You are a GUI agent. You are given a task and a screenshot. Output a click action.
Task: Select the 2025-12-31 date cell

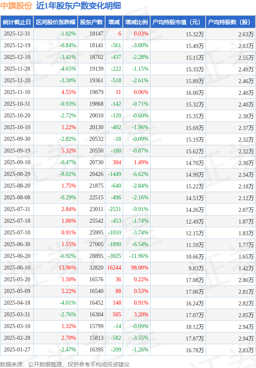click(17, 34)
